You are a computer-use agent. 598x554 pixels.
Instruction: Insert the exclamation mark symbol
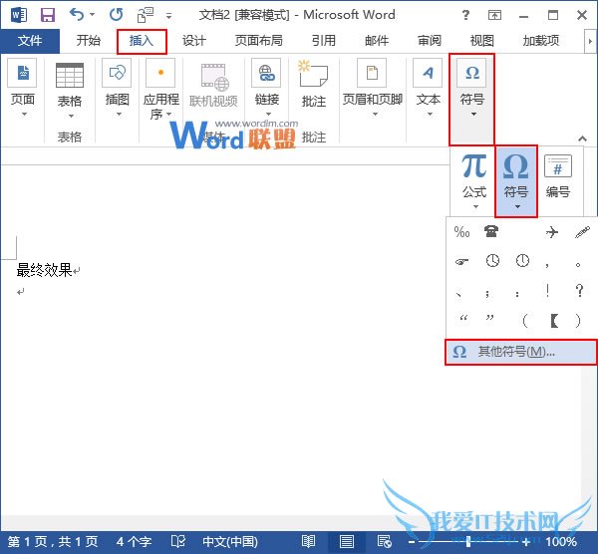(547, 291)
